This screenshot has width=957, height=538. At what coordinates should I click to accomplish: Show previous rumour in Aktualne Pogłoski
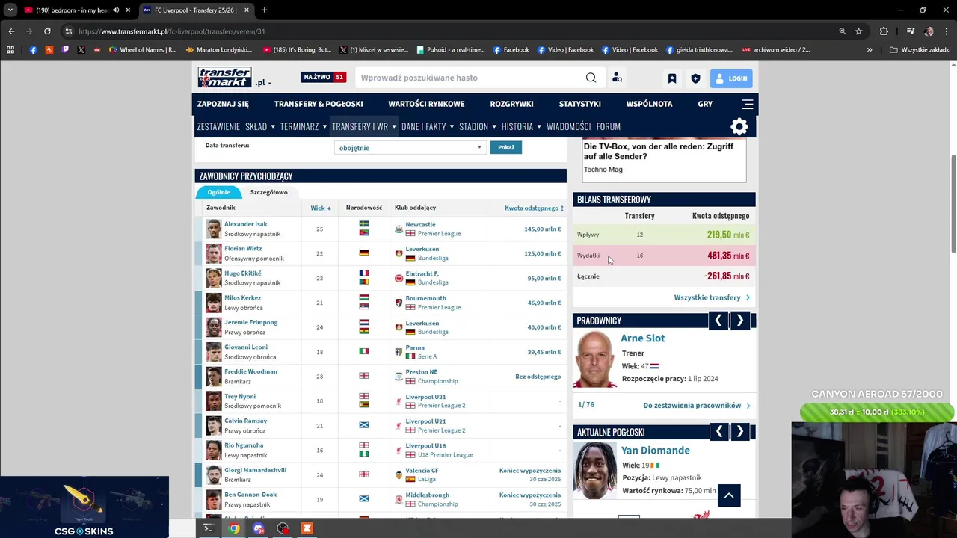[719, 432]
